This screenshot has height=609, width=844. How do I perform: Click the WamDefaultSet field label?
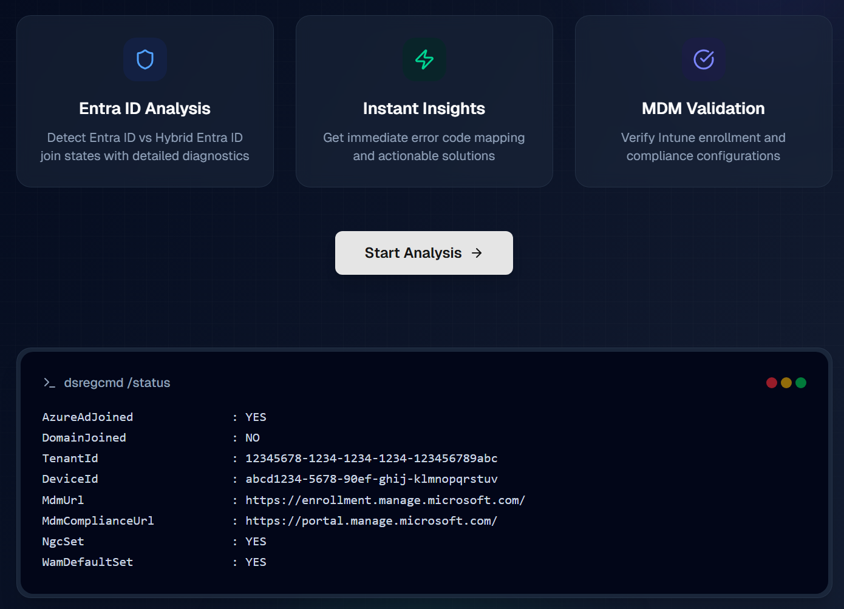coord(87,562)
